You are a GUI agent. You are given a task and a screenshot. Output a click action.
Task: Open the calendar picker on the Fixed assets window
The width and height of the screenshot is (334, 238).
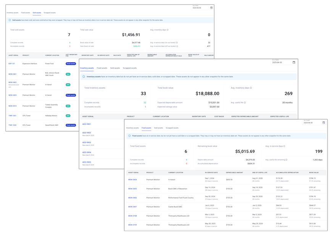tap(324, 123)
